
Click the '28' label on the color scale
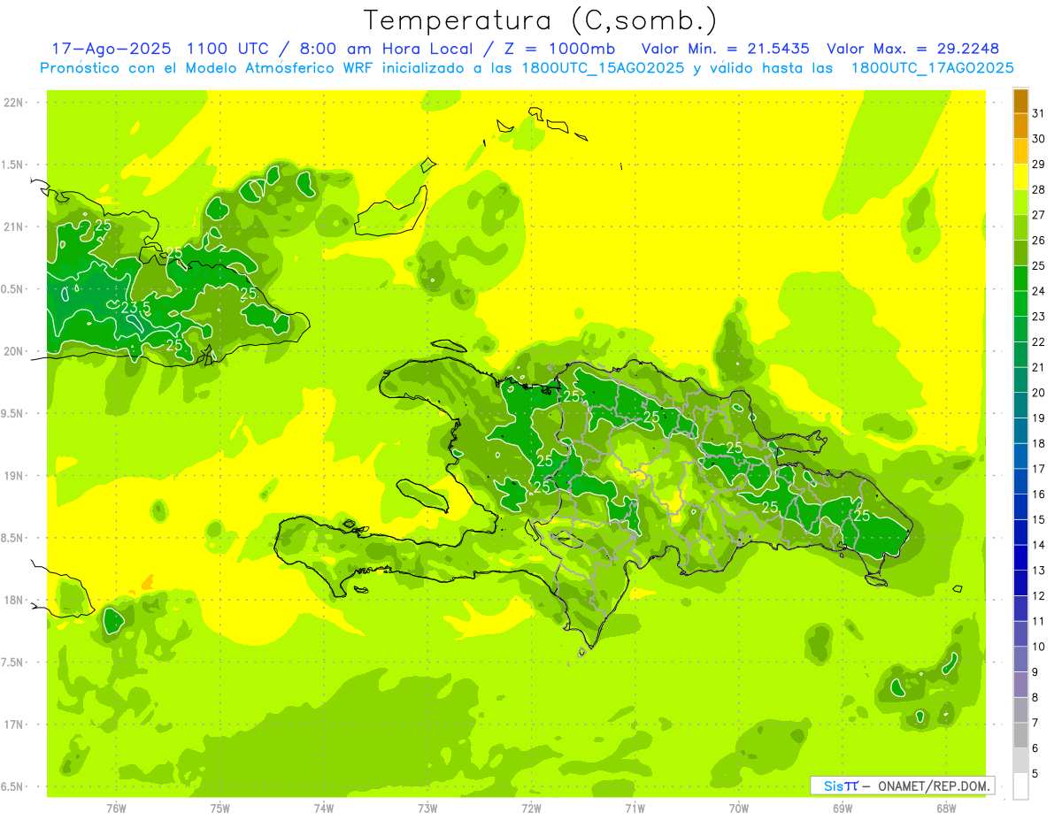1038,189
